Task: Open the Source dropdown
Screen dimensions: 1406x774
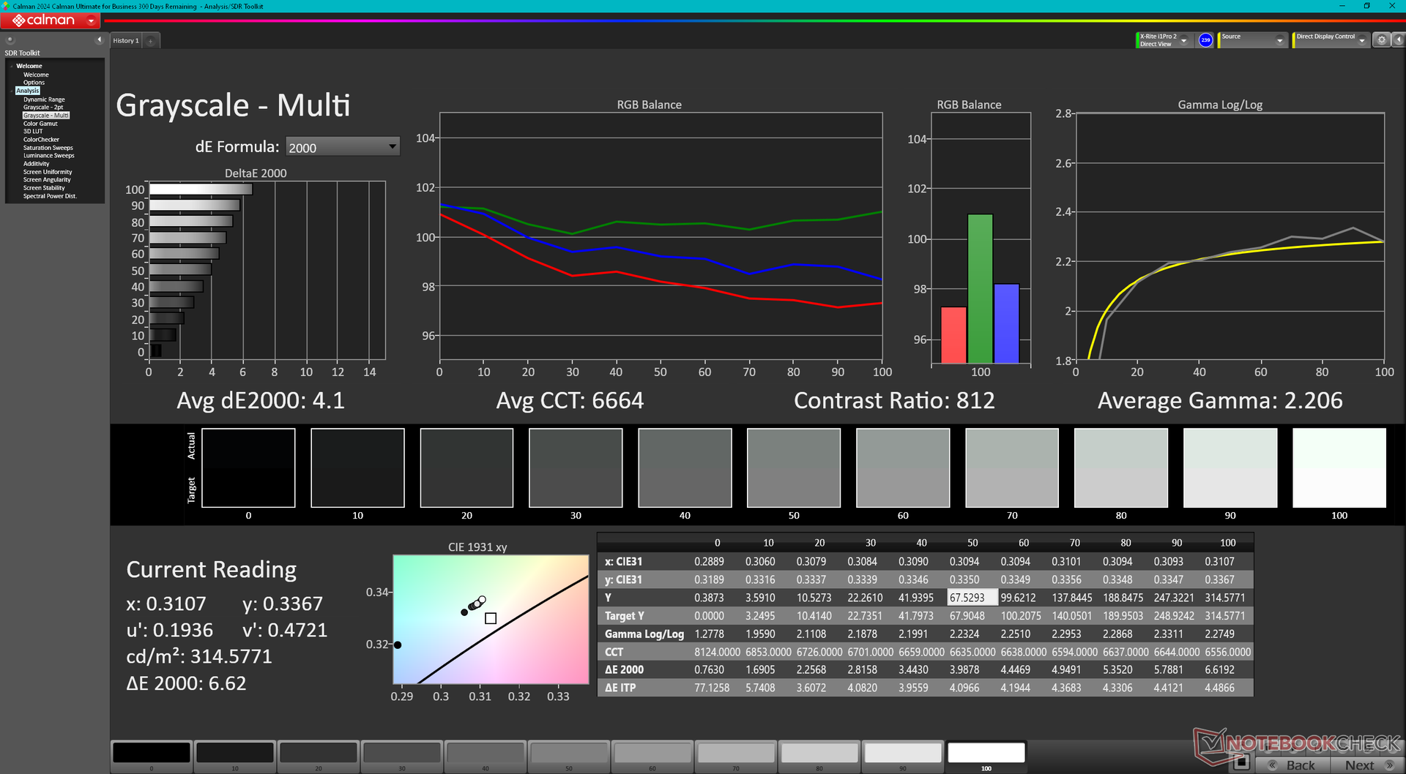Action: (1279, 40)
